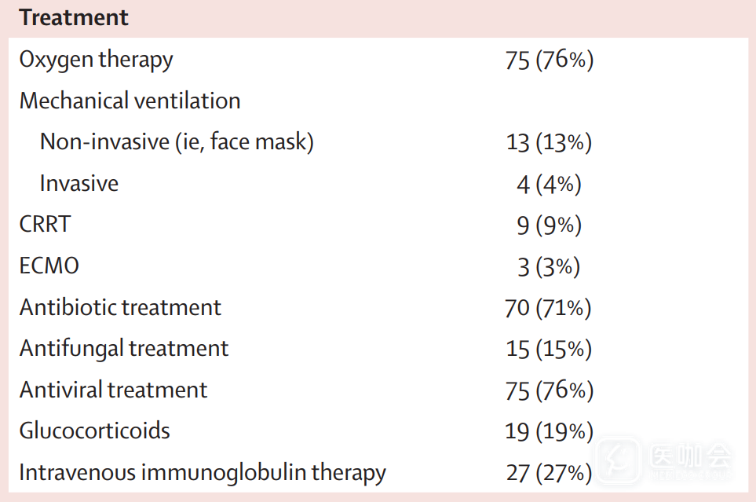The image size is (756, 502).
Task: Click the "Invasive" sub-row label
Action: (79, 184)
